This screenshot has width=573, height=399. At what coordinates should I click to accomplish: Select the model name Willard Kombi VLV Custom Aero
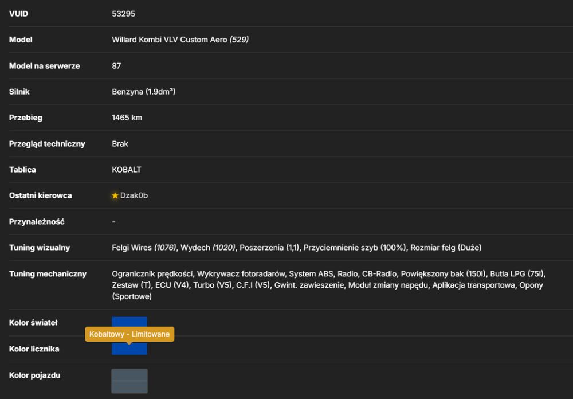click(170, 40)
